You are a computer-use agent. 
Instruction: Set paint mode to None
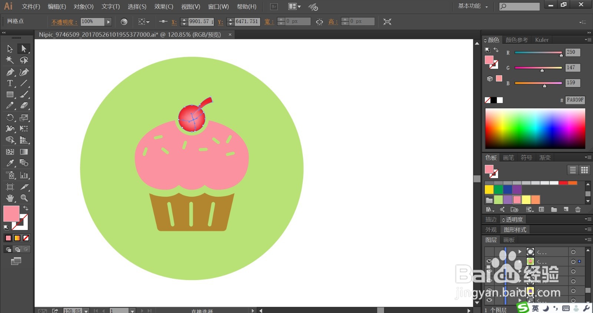click(x=26, y=238)
